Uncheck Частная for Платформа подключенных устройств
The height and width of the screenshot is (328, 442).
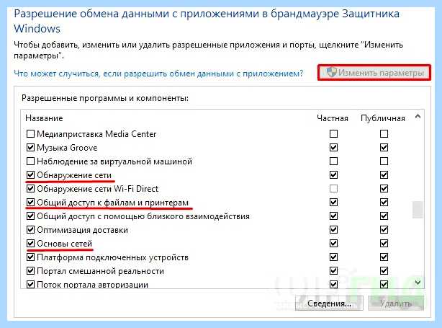[x=333, y=257]
